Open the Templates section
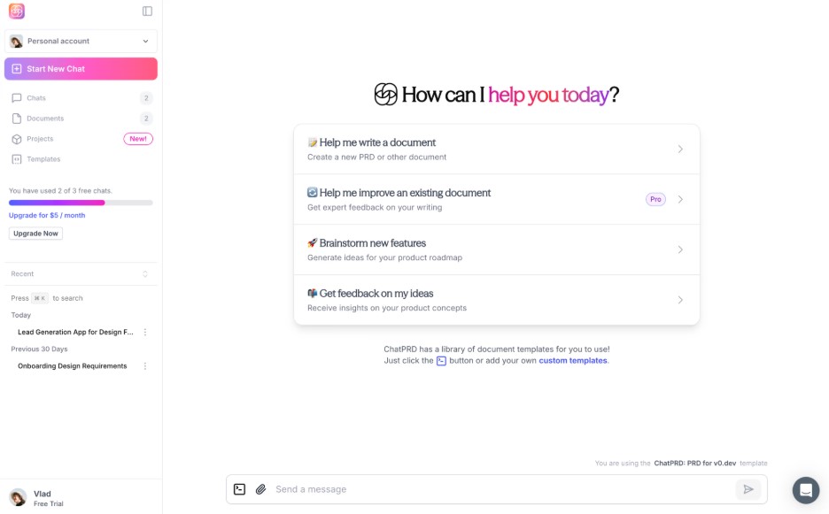Screen dimensions: 829x514 [43, 159]
